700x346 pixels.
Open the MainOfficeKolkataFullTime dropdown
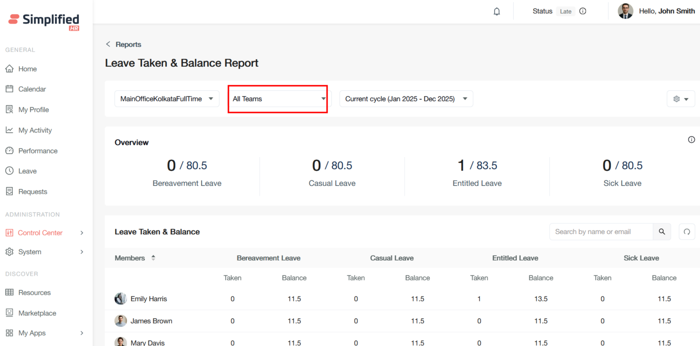tap(167, 99)
